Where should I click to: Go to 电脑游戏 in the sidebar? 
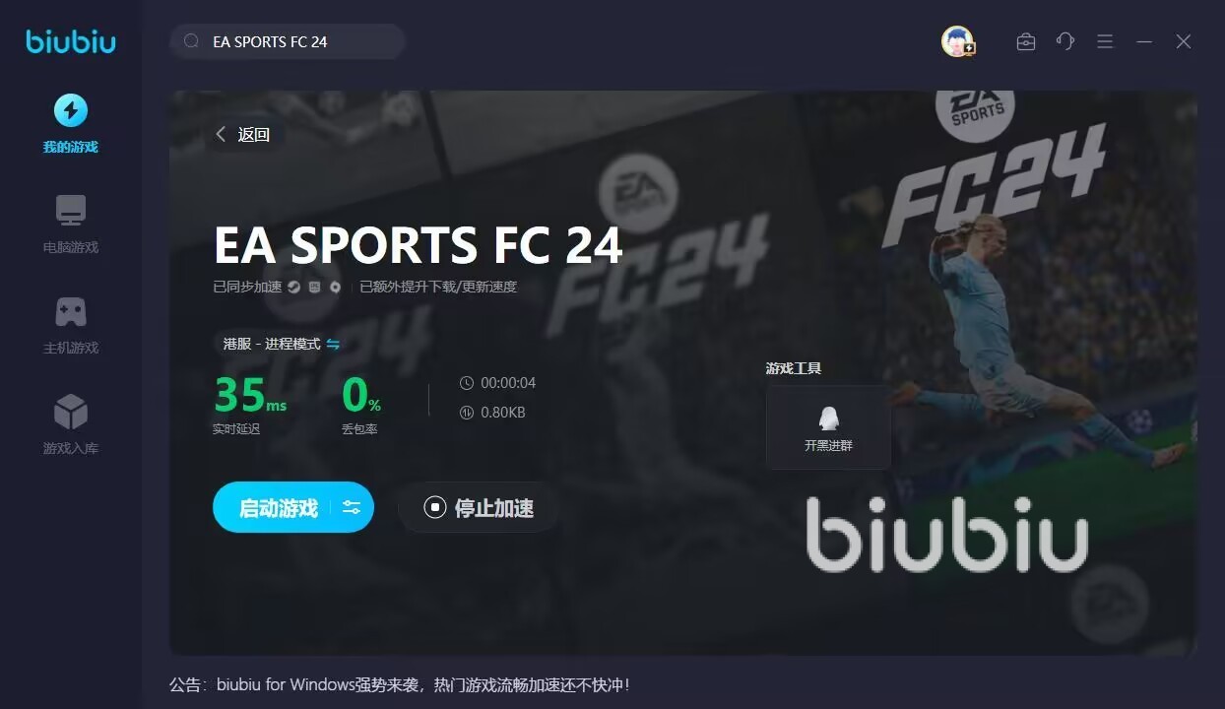70,225
